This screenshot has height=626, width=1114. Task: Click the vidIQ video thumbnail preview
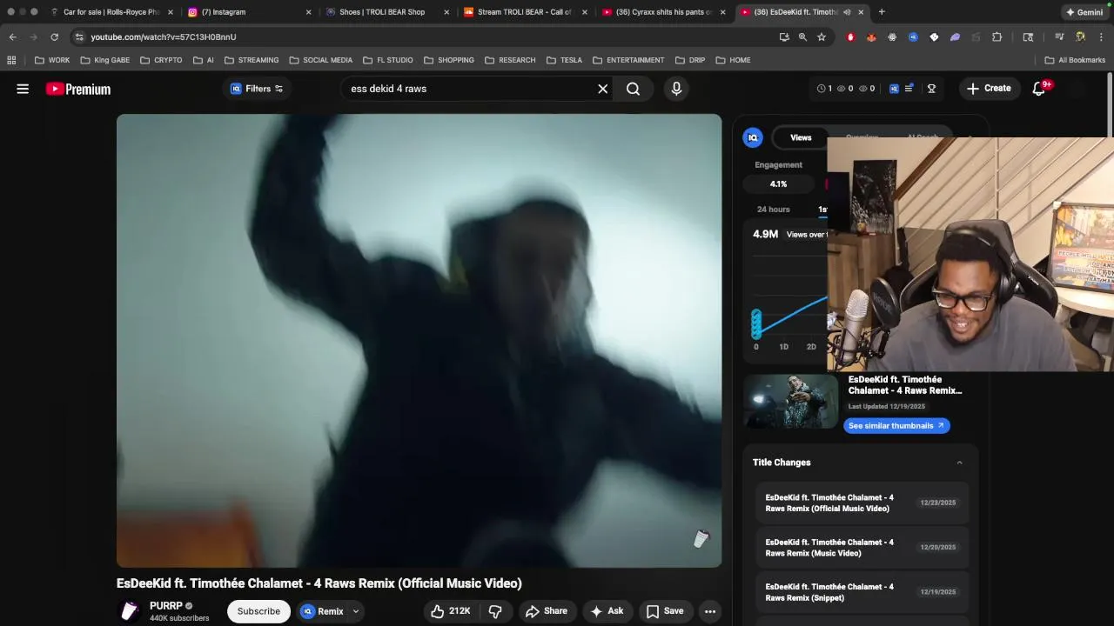pyautogui.click(x=790, y=401)
